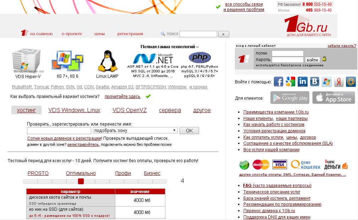Open the 'регистрируйтесь' link
Image resolution: width=358 pixels, height=220 pixels.
tap(83, 145)
